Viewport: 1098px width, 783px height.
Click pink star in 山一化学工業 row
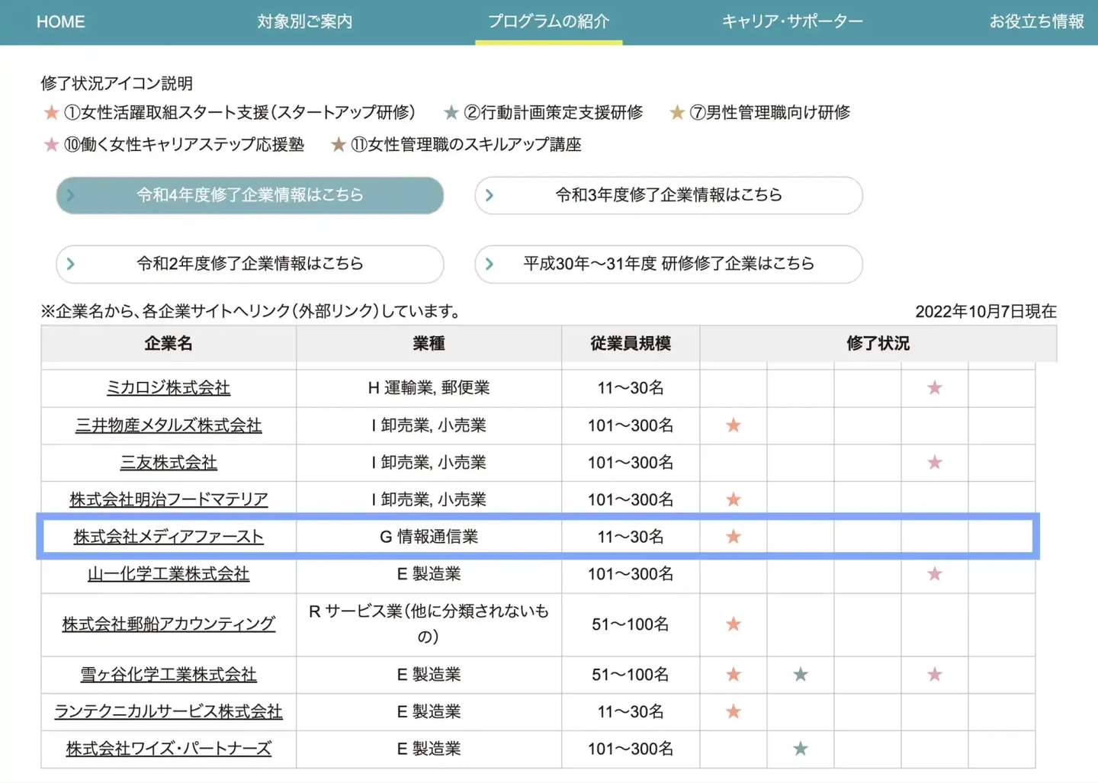coord(935,573)
